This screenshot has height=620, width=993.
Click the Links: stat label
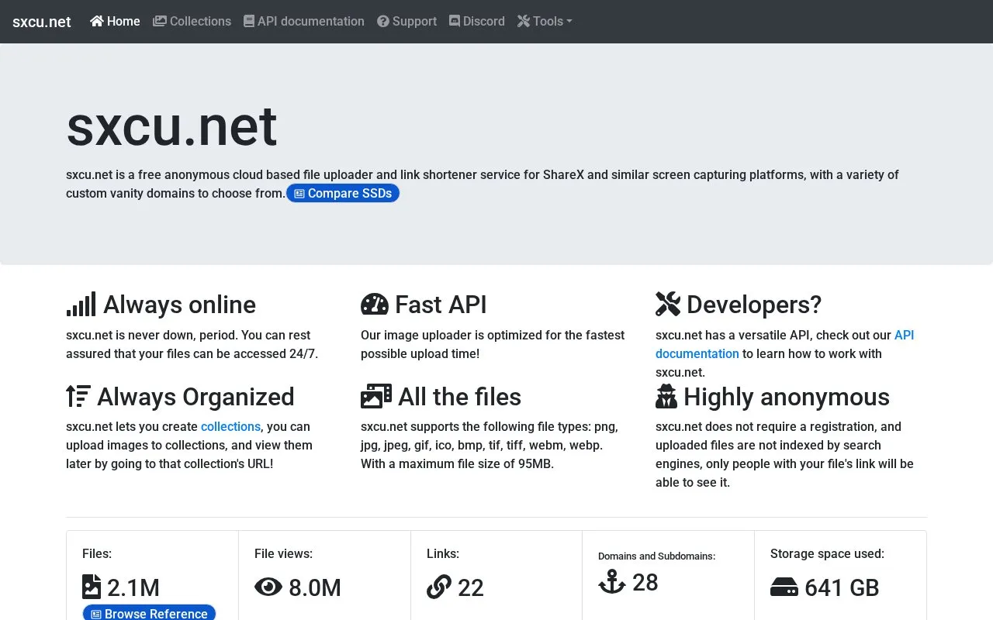click(443, 553)
